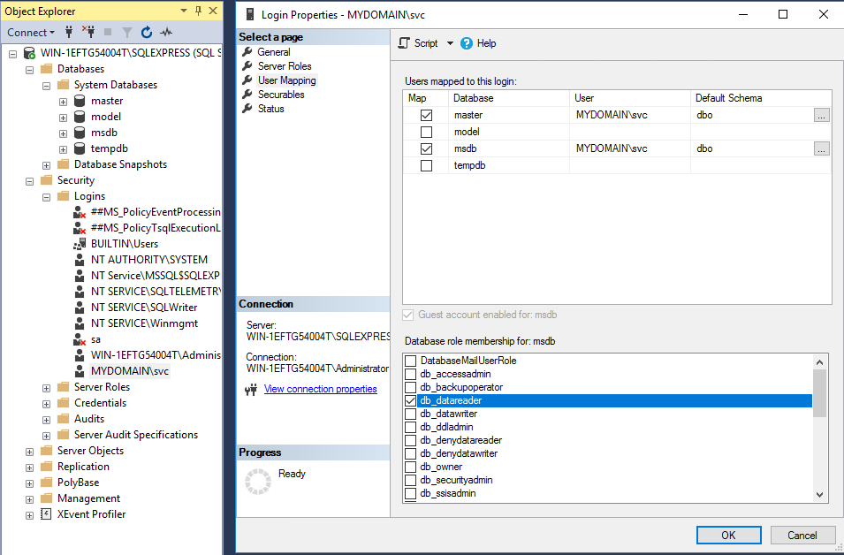Select the User Mapping page

[287, 80]
